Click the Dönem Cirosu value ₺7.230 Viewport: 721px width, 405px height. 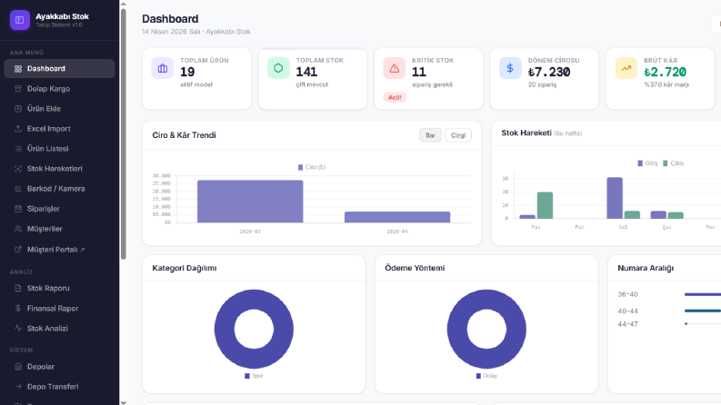click(549, 72)
